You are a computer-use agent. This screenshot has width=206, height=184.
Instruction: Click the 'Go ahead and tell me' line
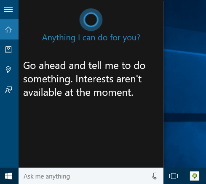coord(84,66)
